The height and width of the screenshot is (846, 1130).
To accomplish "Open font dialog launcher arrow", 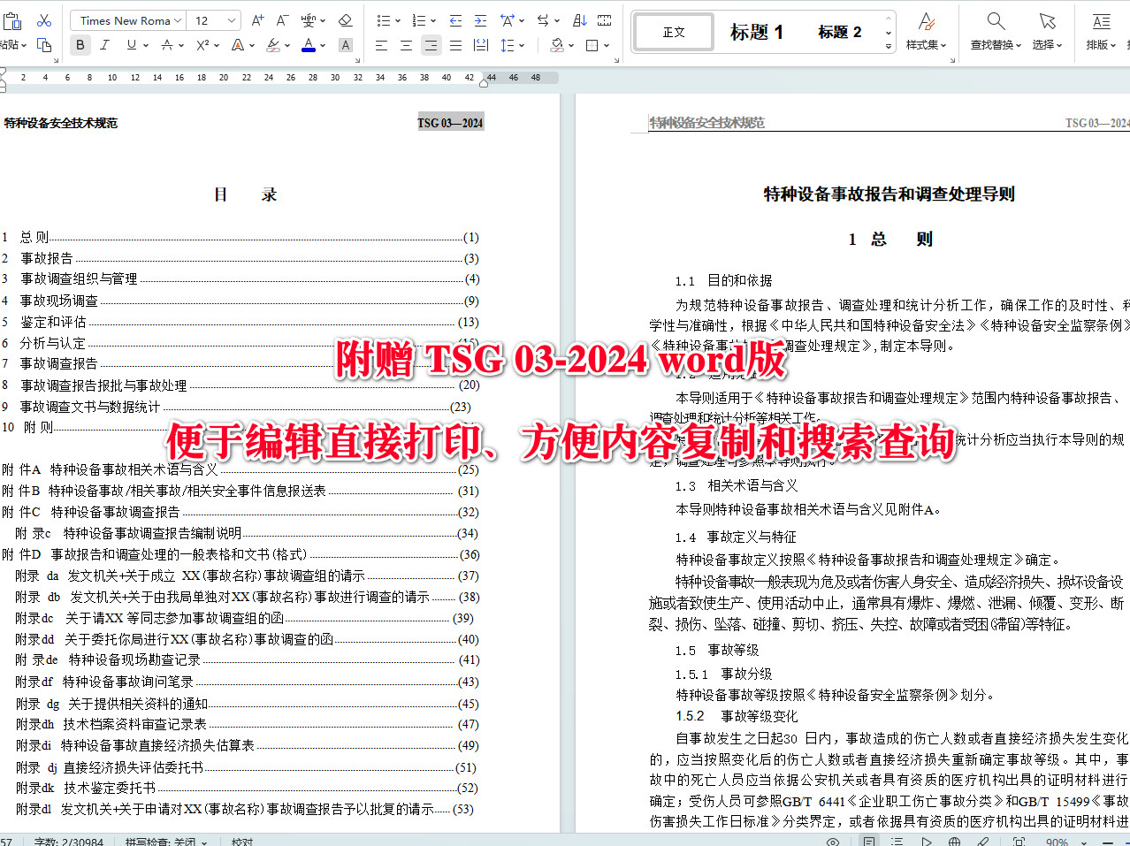I will tap(356, 61).
